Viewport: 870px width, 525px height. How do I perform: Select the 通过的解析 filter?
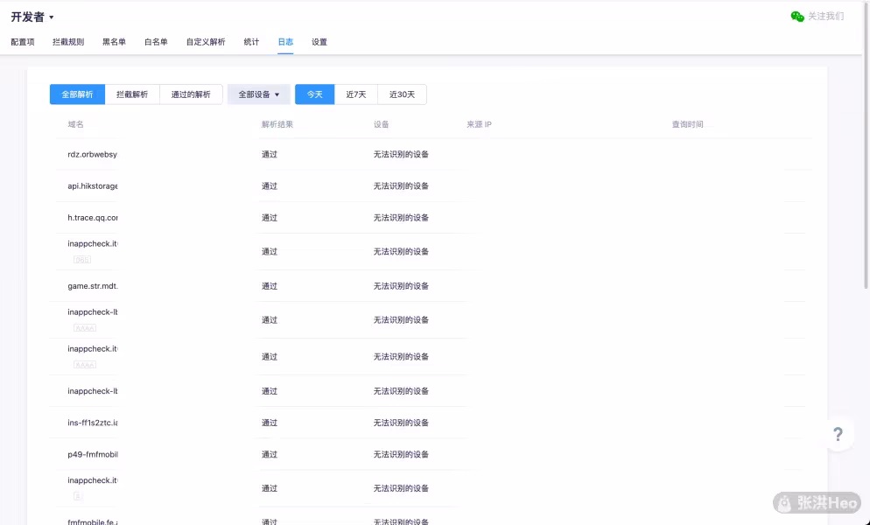pyautogui.click(x=191, y=94)
